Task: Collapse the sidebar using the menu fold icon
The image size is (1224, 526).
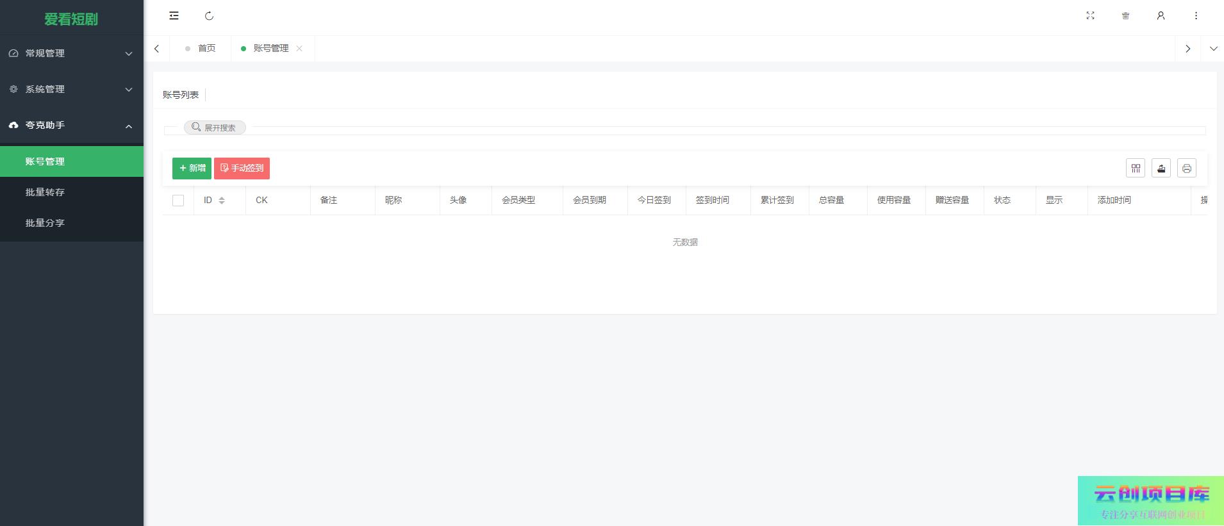Action: click(x=174, y=16)
